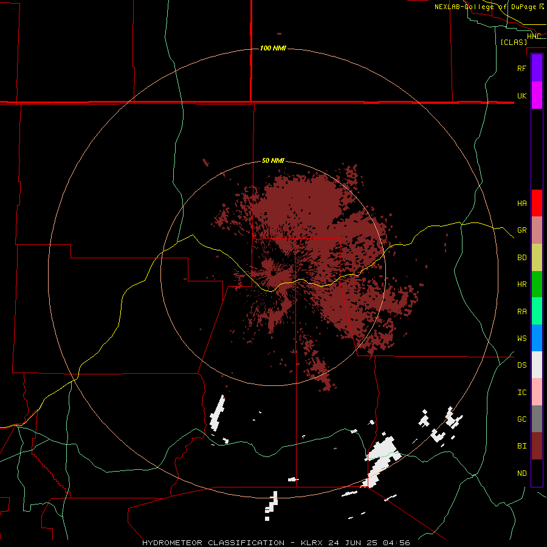Click the "WS" legend label
The width and height of the screenshot is (547, 547).
(x=521, y=339)
